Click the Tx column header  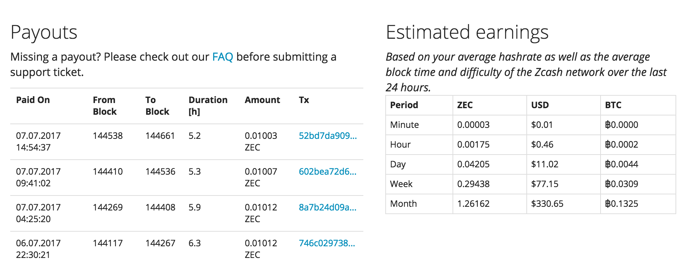(x=304, y=100)
